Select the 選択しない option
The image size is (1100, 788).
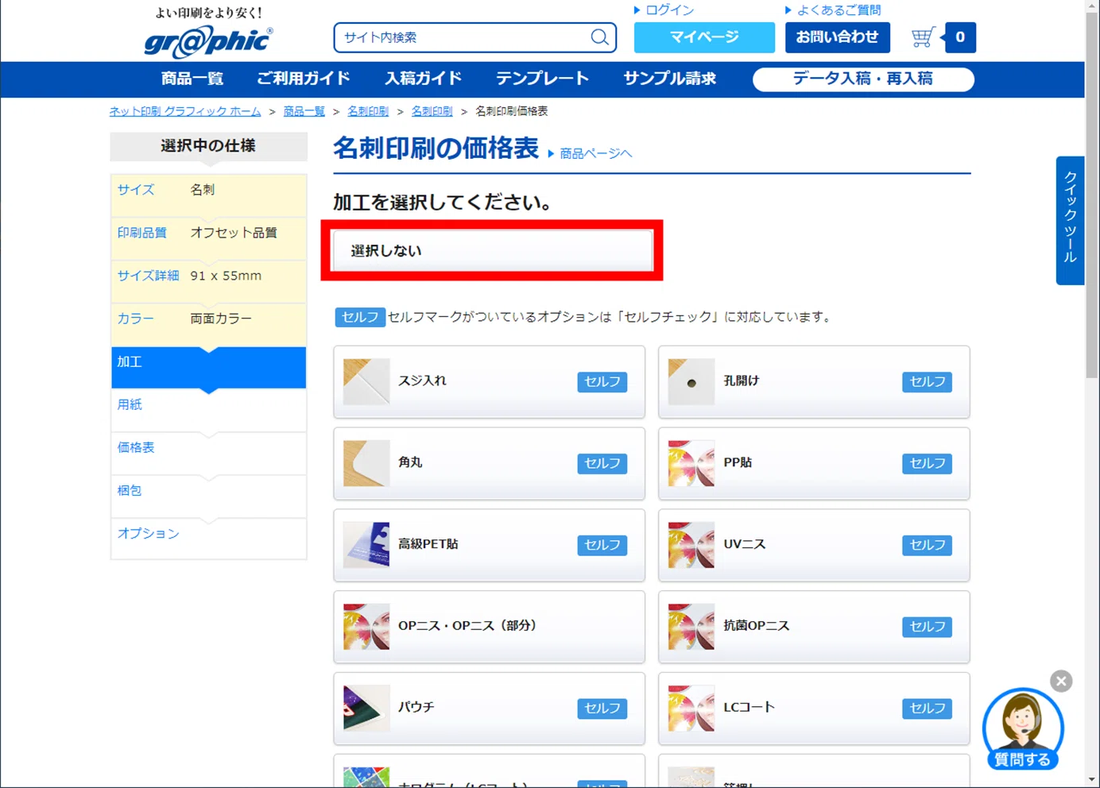tap(492, 250)
